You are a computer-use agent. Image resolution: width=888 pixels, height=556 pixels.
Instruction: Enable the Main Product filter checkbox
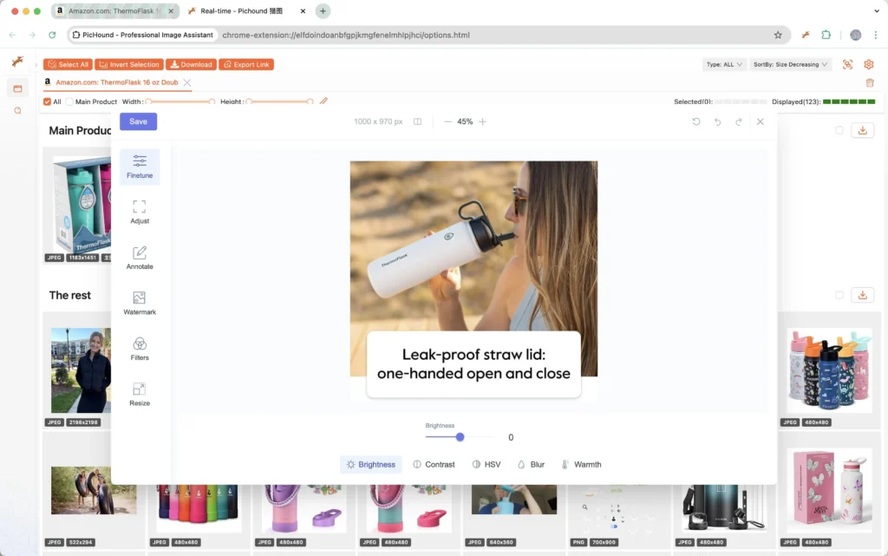click(69, 101)
